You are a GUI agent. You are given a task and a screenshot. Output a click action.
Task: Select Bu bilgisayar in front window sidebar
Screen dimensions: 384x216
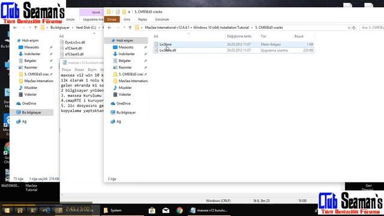coord(127,112)
